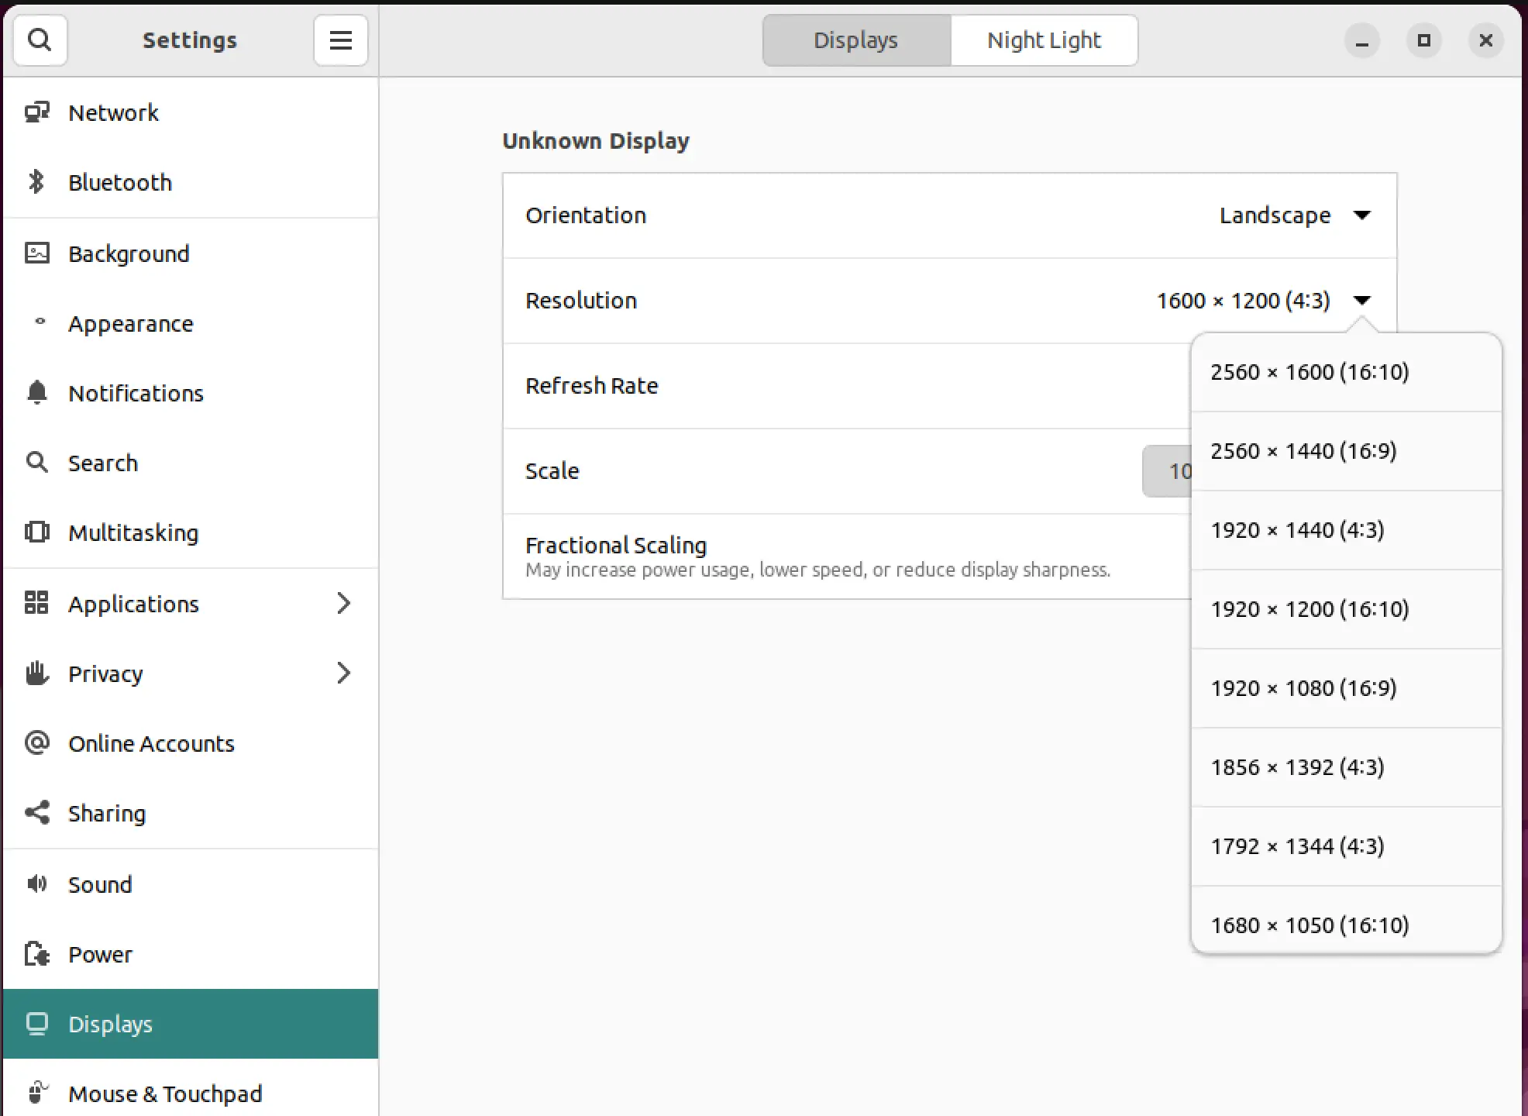The image size is (1528, 1116).
Task: Expand the Privacy submenu chevron
Action: [344, 673]
